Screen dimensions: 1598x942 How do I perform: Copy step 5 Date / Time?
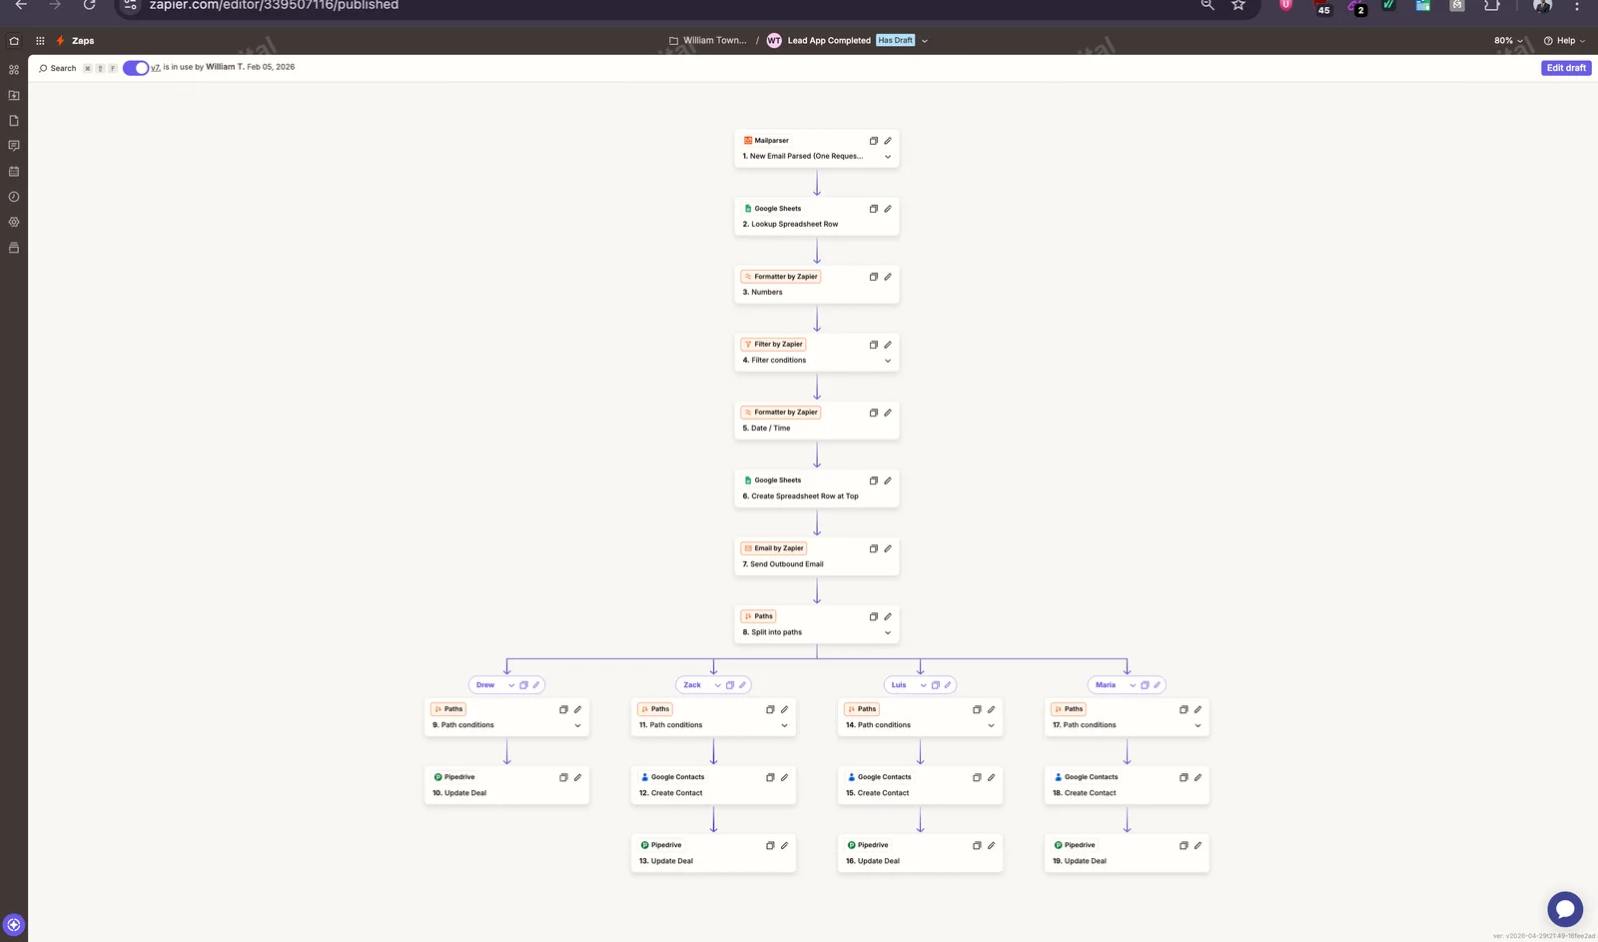874,413
